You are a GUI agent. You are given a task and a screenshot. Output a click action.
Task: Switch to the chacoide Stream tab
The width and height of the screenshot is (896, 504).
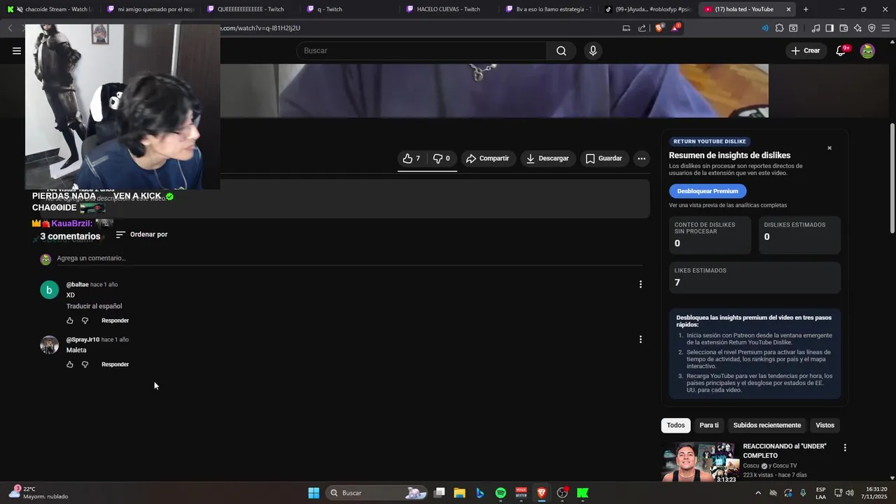49,9
